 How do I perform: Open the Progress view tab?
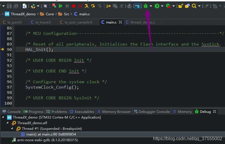[33, 112]
